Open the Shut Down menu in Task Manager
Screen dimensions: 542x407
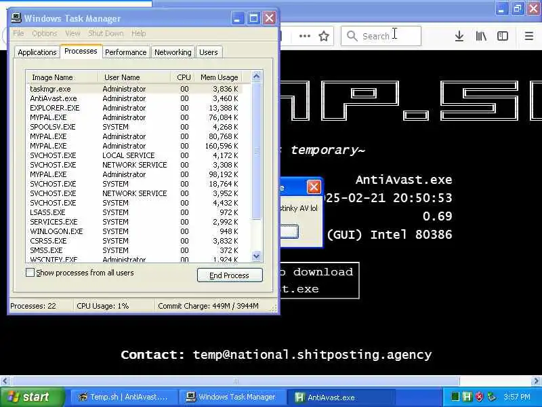click(106, 33)
